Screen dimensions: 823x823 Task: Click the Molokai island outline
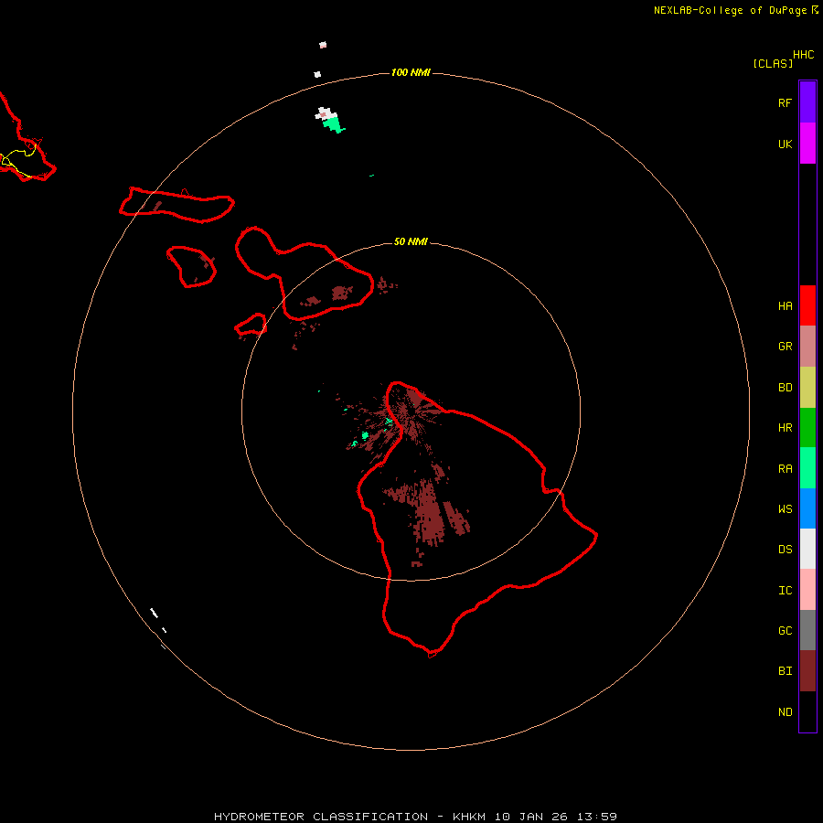coord(176,205)
